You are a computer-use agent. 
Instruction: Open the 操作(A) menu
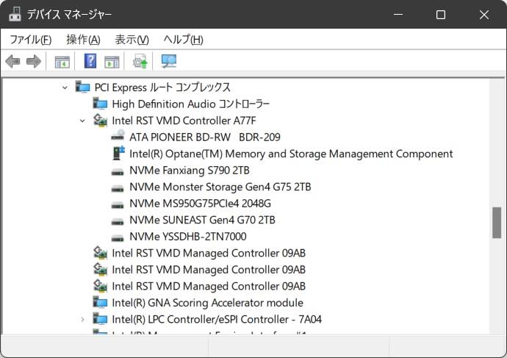point(84,40)
